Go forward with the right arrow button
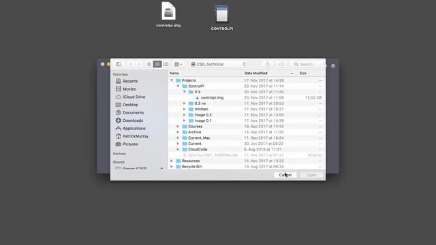The width and height of the screenshot is (436, 245). (139, 64)
